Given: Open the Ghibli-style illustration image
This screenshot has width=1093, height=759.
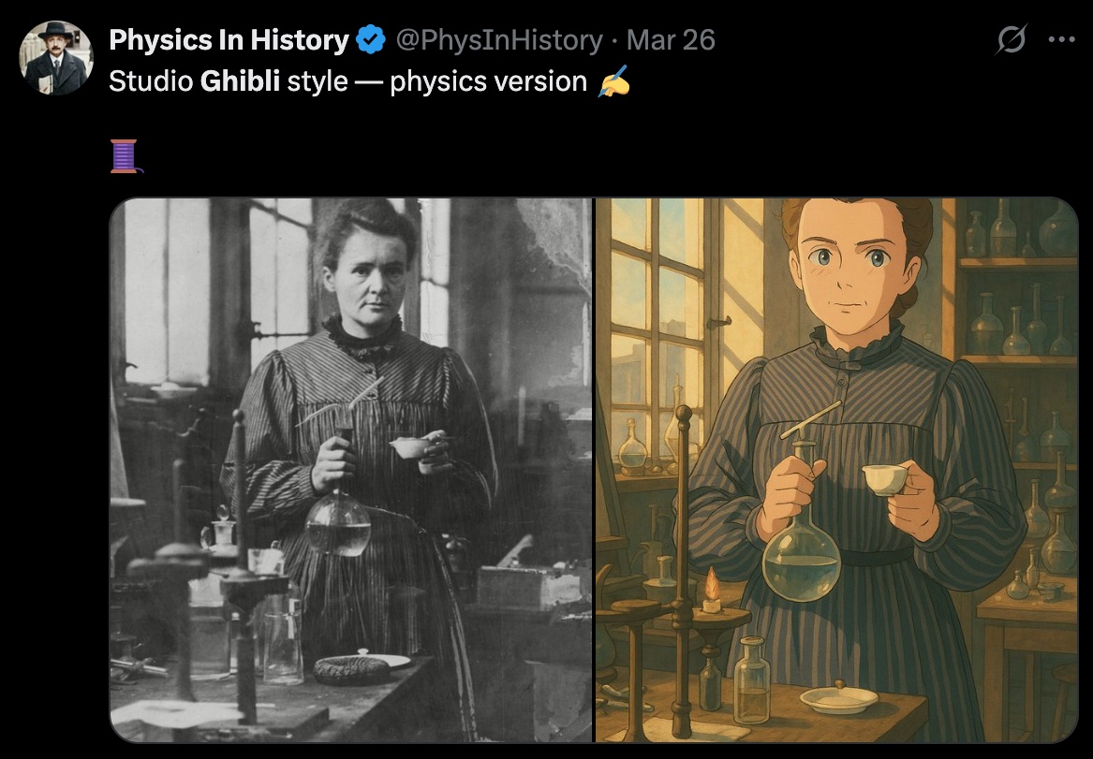Looking at the screenshot, I should point(836,470).
